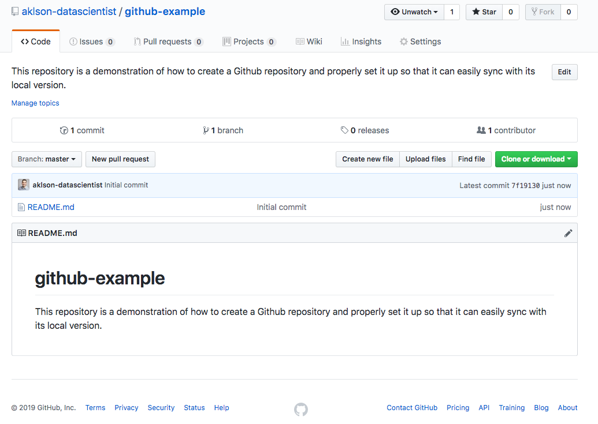
Task: Click the github-example README heading
Action: tap(100, 279)
